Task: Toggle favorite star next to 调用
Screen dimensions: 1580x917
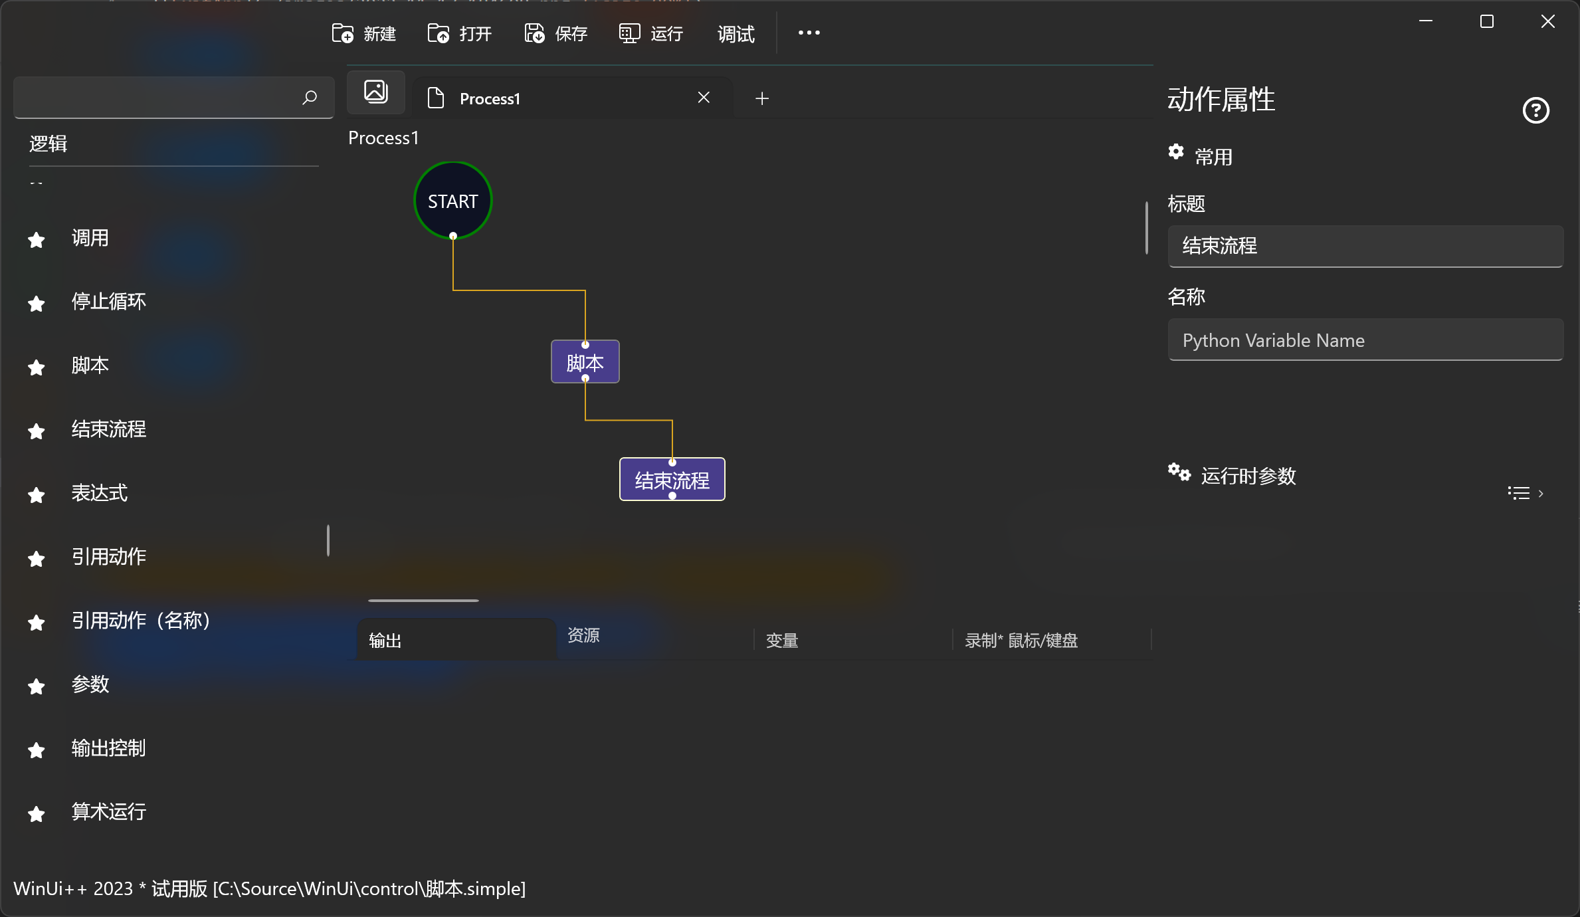Action: coord(37,240)
